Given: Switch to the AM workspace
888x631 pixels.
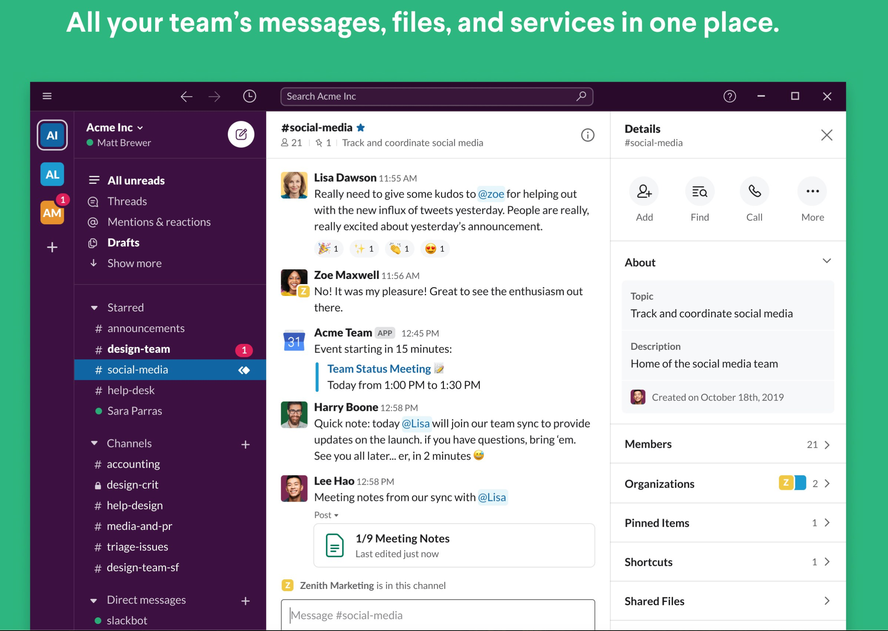Looking at the screenshot, I should [52, 212].
